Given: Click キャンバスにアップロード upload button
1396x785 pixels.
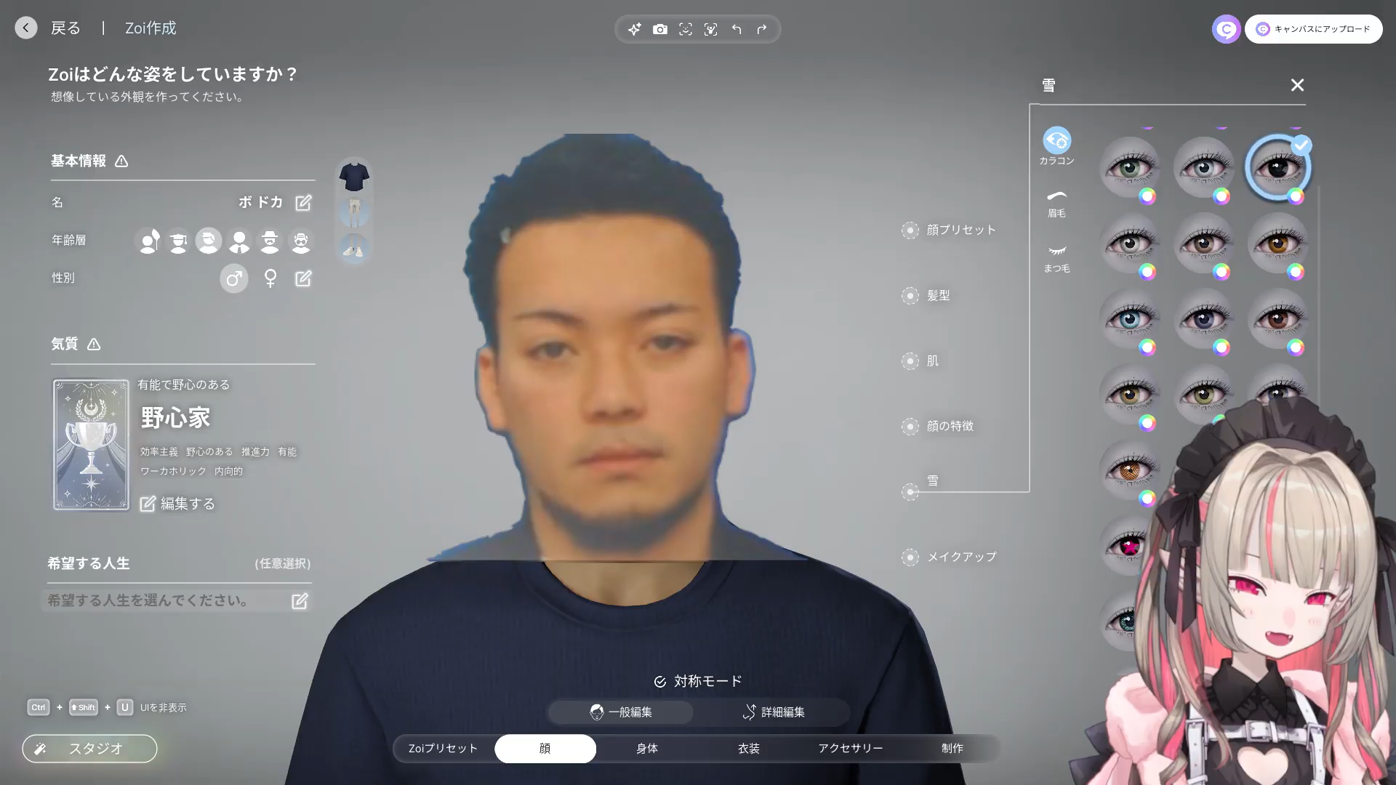Looking at the screenshot, I should pyautogui.click(x=1313, y=29).
